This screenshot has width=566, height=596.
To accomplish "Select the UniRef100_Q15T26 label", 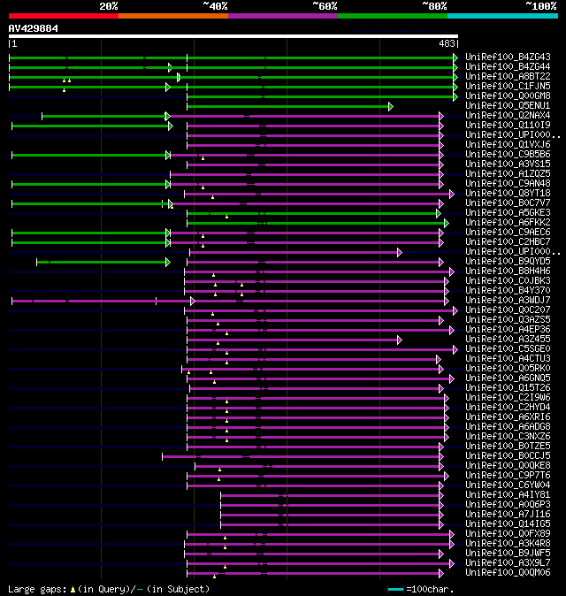I will click(x=508, y=387).
